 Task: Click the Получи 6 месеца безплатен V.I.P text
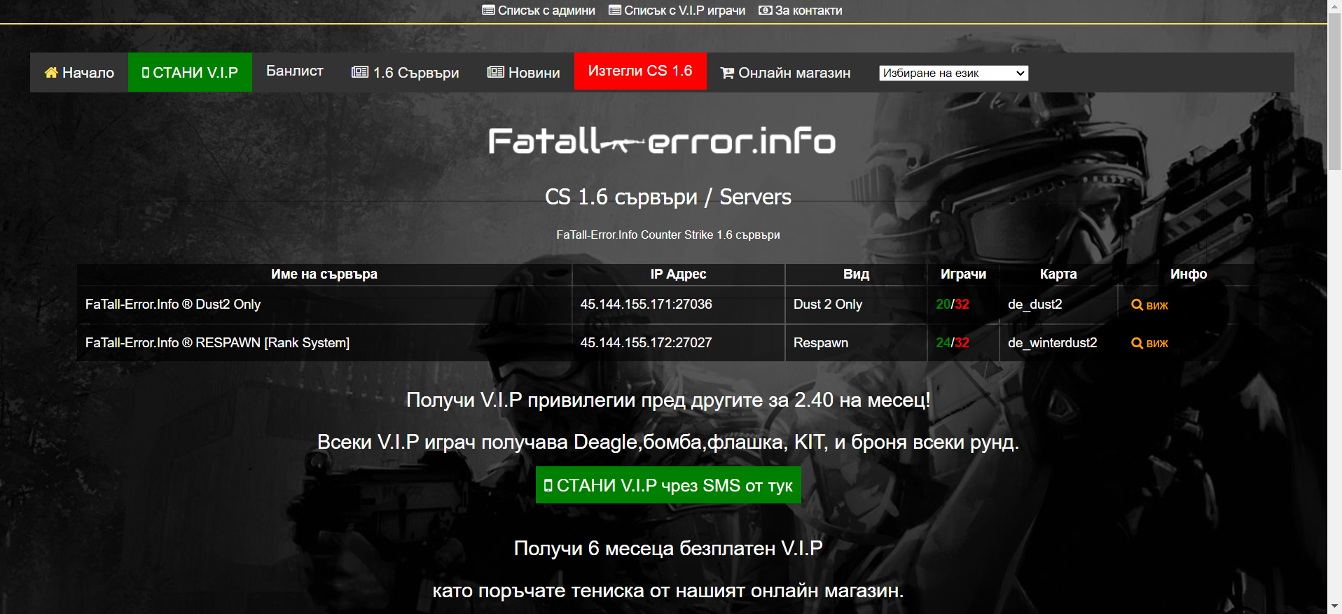coord(668,548)
